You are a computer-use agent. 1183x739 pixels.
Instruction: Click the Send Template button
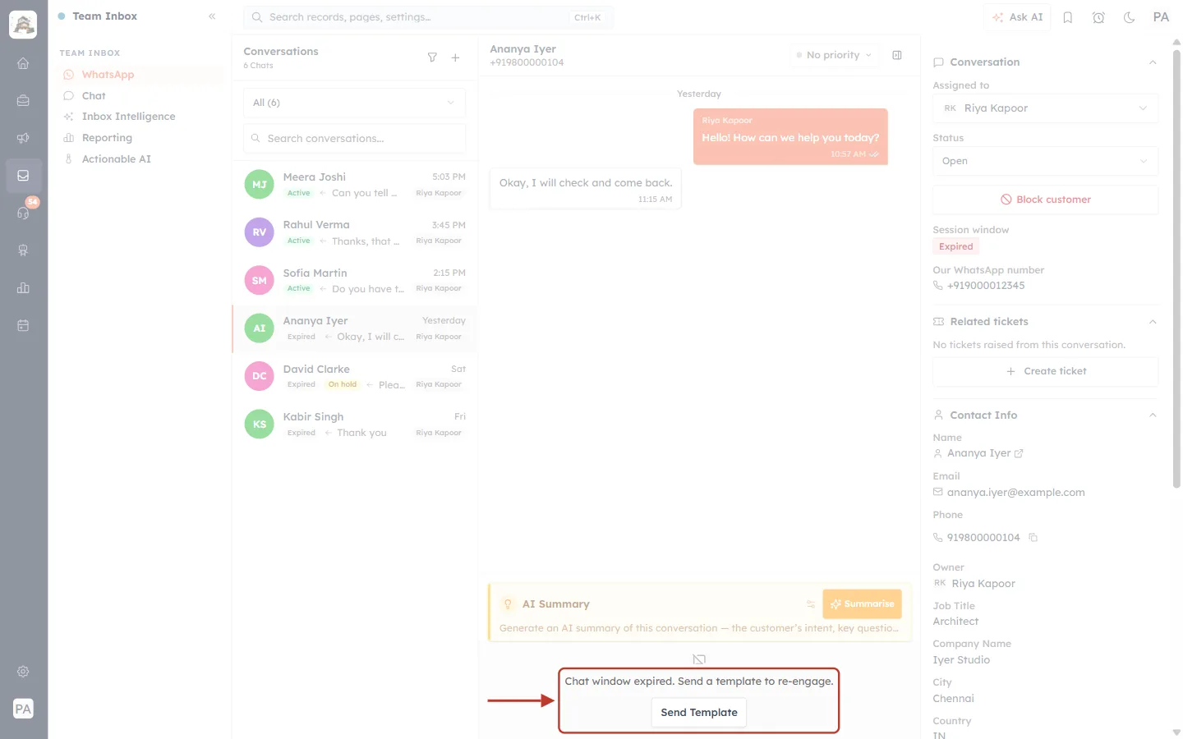click(x=699, y=713)
